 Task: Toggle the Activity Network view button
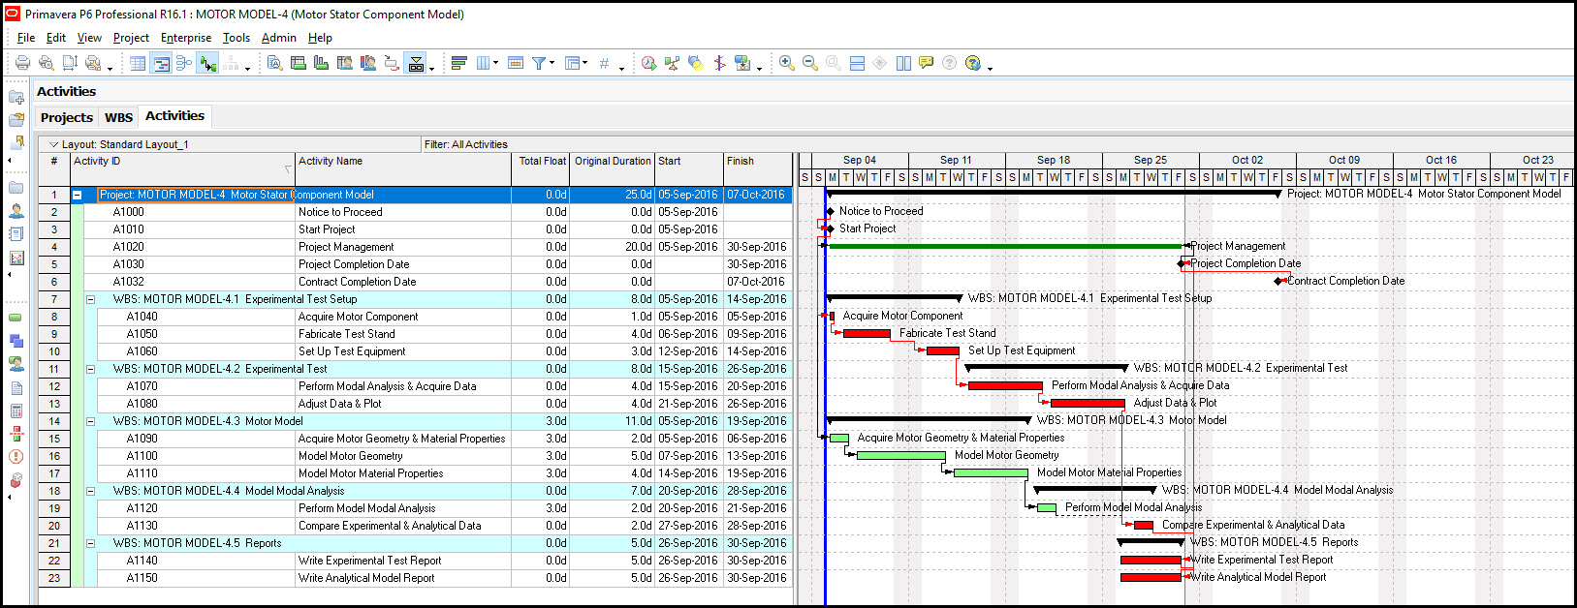184,63
